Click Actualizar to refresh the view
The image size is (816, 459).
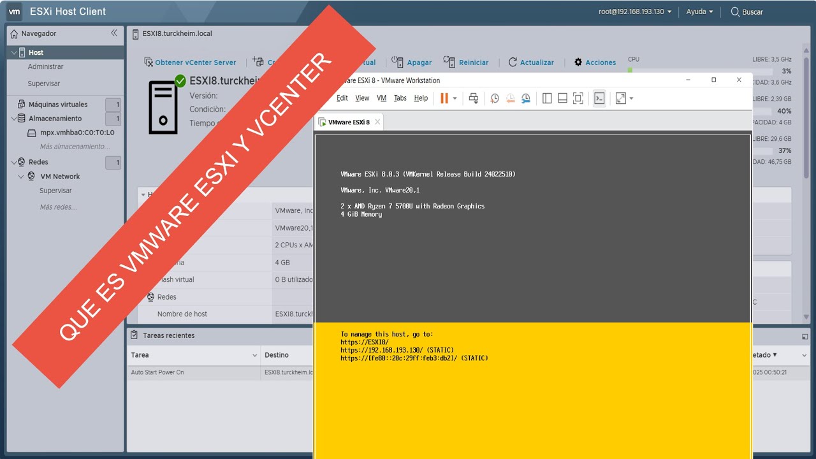(x=531, y=62)
